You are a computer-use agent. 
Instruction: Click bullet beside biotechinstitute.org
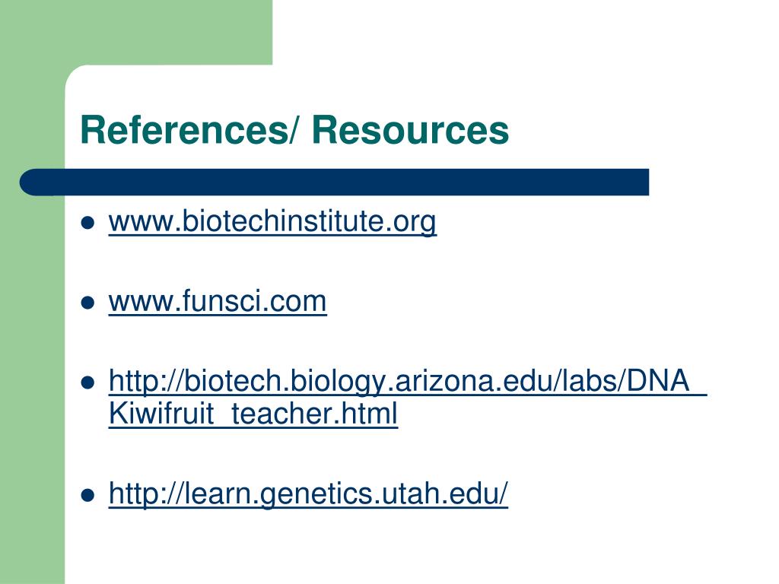point(87,223)
